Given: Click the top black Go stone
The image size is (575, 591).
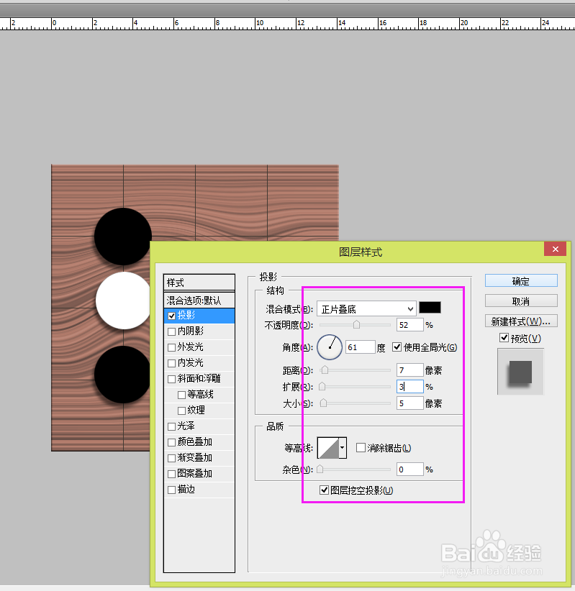Looking at the screenshot, I should [122, 237].
